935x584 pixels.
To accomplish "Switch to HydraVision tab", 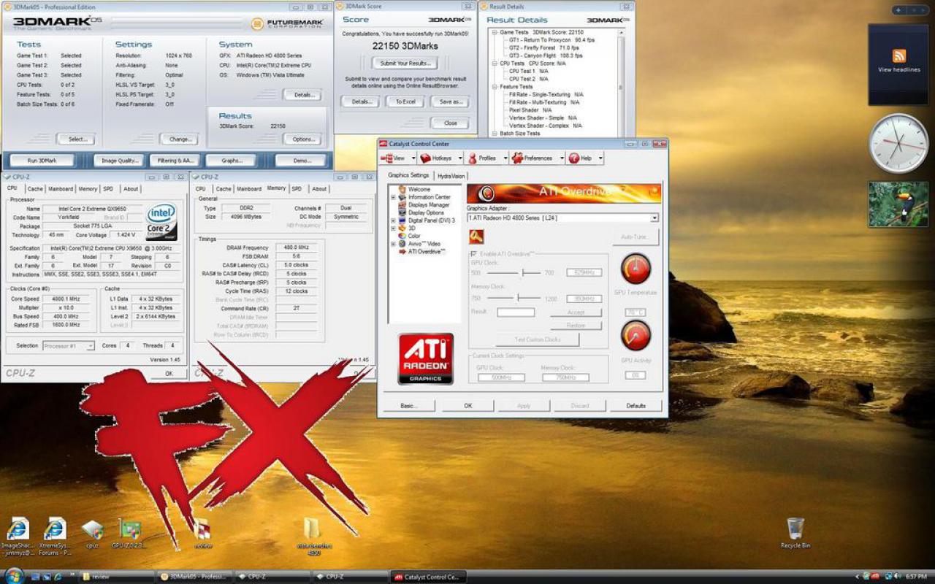I will click(451, 176).
